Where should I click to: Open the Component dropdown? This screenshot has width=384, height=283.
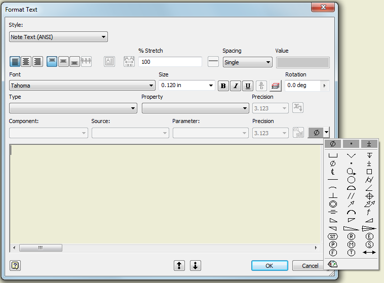pos(49,133)
